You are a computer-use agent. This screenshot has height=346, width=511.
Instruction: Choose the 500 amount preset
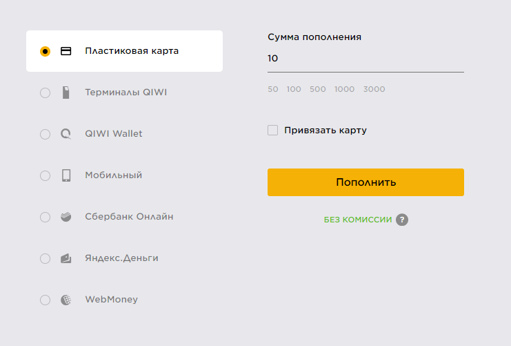(x=318, y=89)
